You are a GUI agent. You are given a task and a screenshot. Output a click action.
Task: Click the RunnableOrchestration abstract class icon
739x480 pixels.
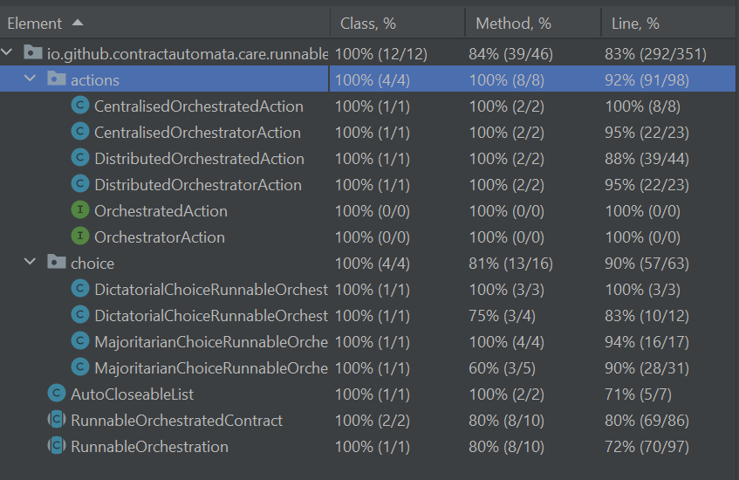(57, 447)
